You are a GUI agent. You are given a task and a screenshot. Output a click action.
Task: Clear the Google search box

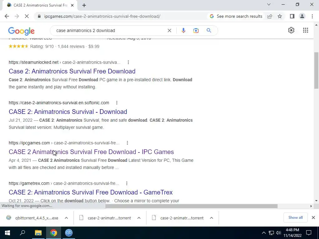click(x=169, y=30)
